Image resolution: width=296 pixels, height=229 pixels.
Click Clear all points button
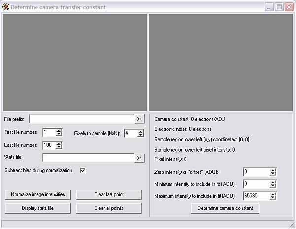109,208
